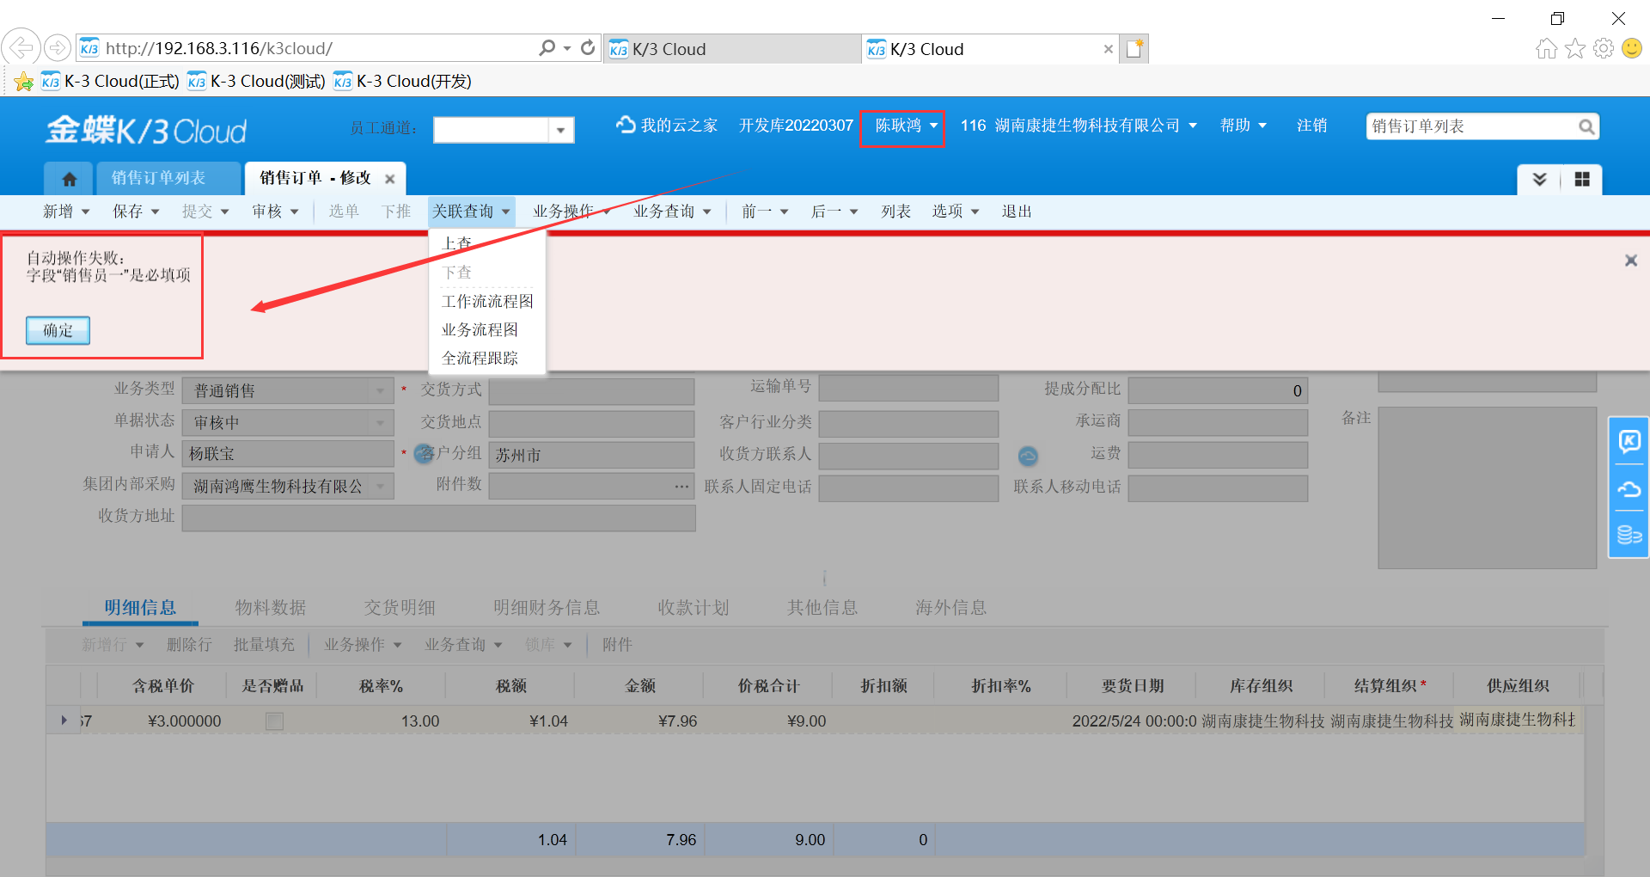This screenshot has width=1650, height=877.
Task: Close the 销售订单 - 修改 tab
Action: point(390,179)
